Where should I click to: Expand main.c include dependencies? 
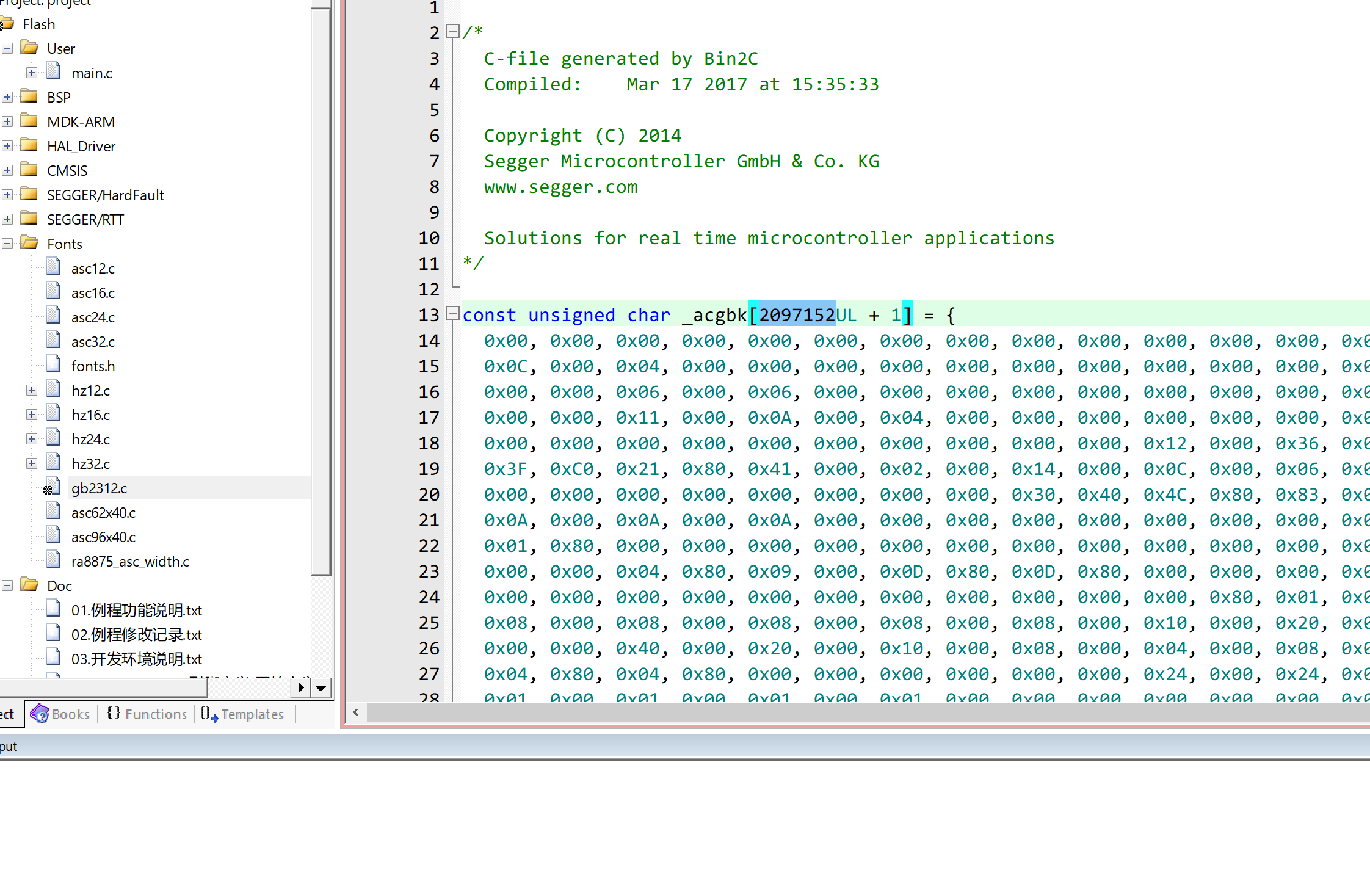click(32, 73)
